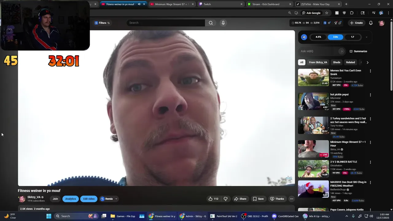Screen dimensions: 393x221
Task: Click the YouTube search field
Action: pos(166,23)
